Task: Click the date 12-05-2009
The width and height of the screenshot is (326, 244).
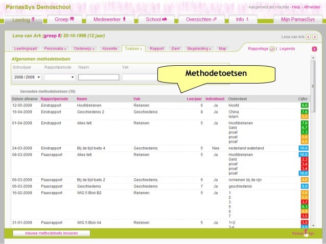Action: point(22,105)
